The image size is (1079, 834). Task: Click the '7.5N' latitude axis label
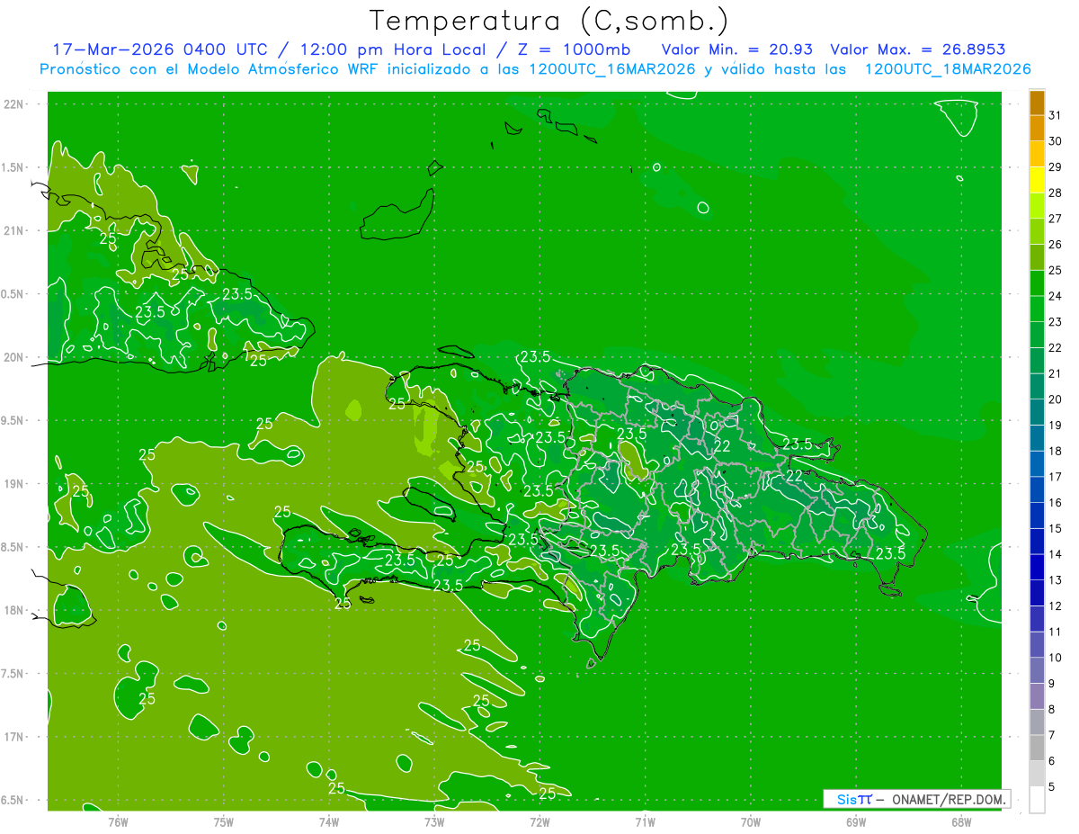(13, 674)
